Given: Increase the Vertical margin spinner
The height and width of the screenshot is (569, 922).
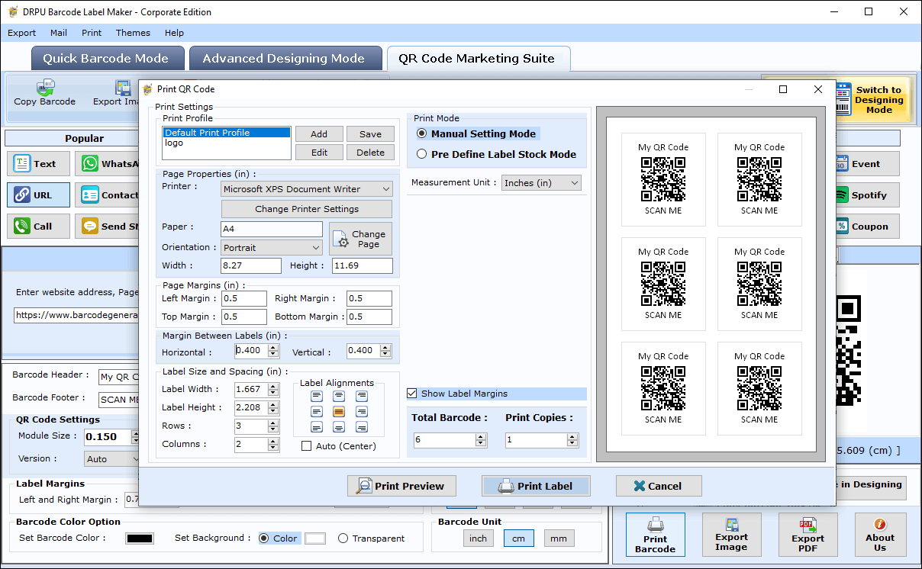Looking at the screenshot, I should click(386, 347).
